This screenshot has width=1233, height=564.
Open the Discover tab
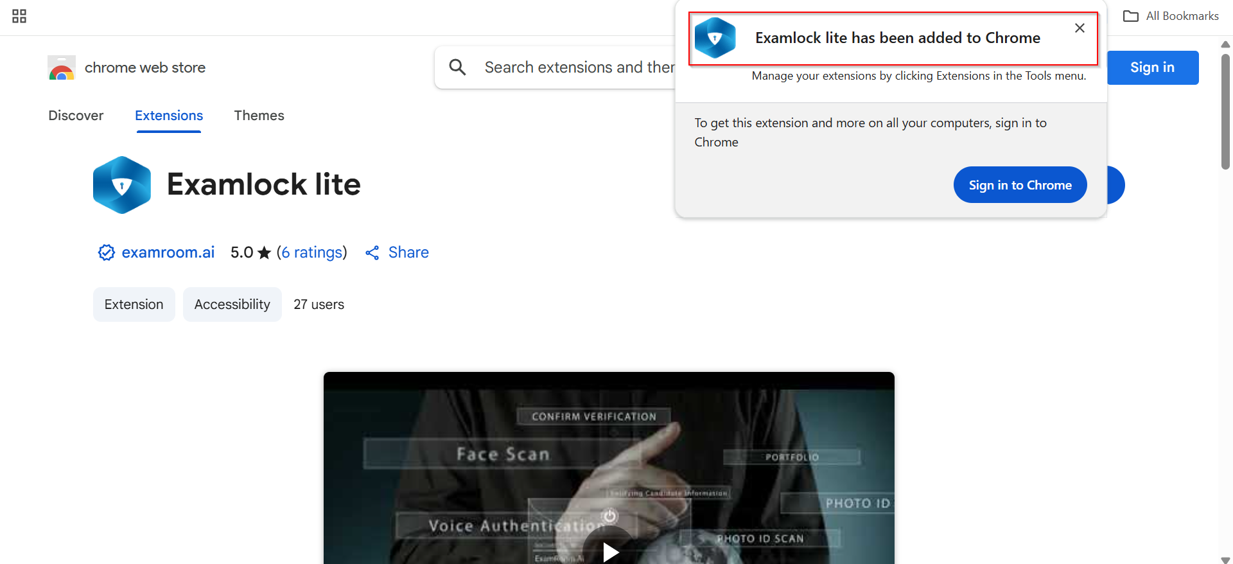pyautogui.click(x=76, y=116)
